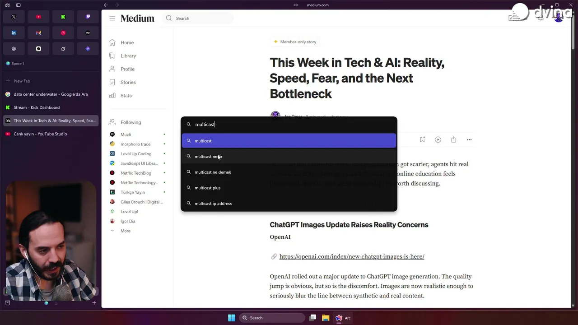Viewport: 578px width, 325px height.
Task: Open the pinned X (Twitter) favorite
Action: coord(14,17)
